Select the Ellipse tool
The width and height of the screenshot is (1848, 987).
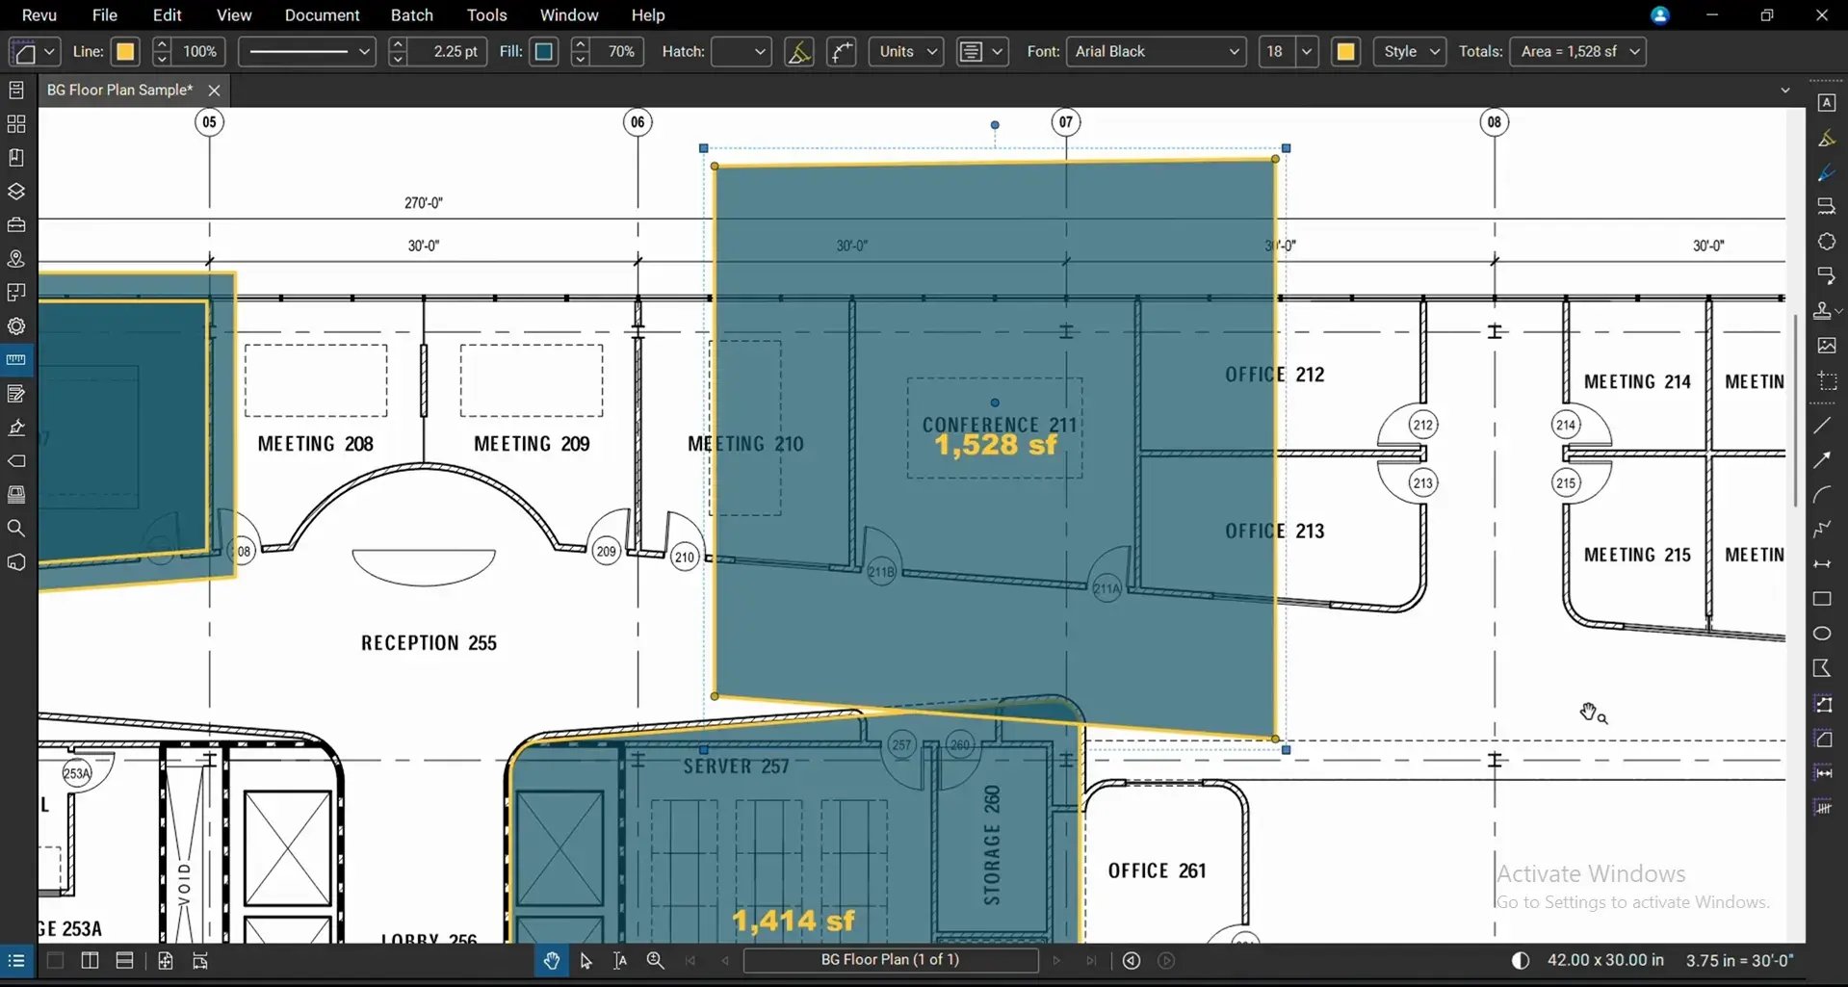click(x=1822, y=634)
